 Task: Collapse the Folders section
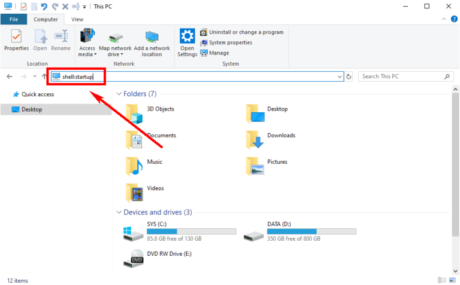(x=119, y=94)
